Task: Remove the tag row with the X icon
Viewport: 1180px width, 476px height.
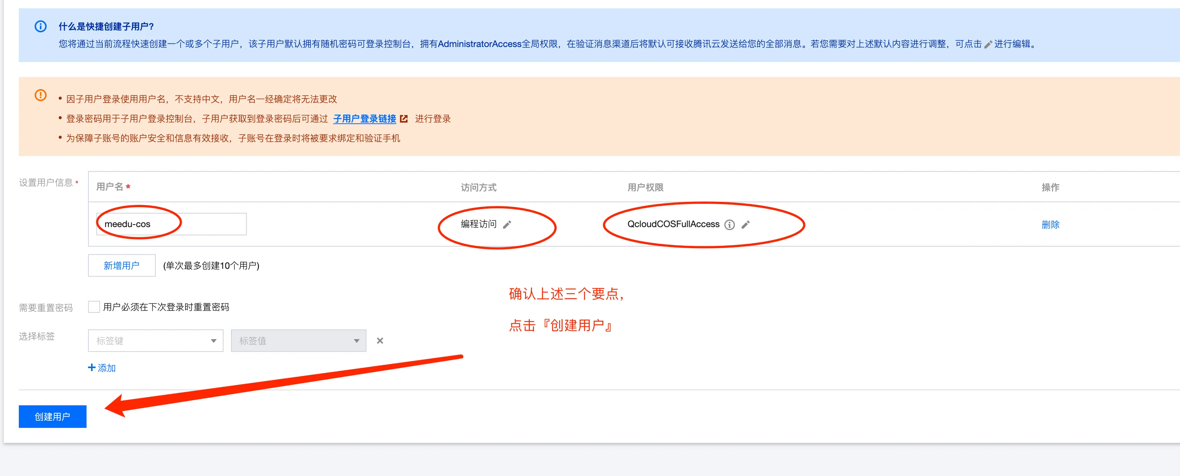Action: coord(380,341)
